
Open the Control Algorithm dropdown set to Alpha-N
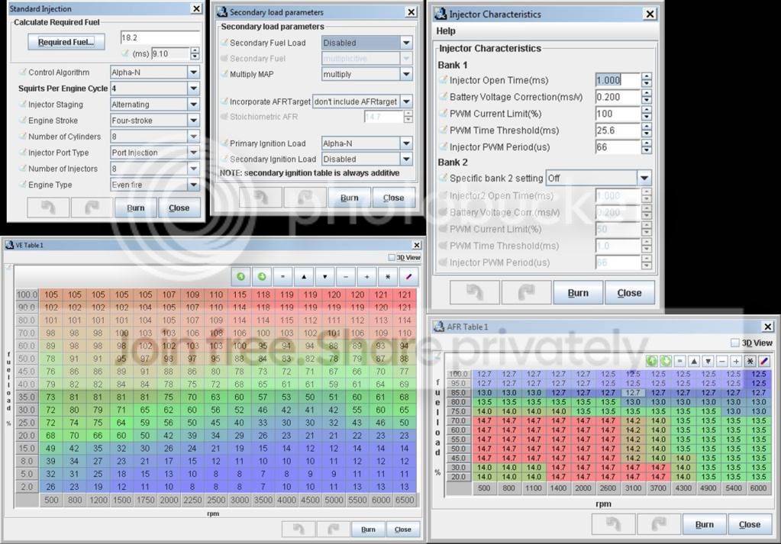coord(194,72)
